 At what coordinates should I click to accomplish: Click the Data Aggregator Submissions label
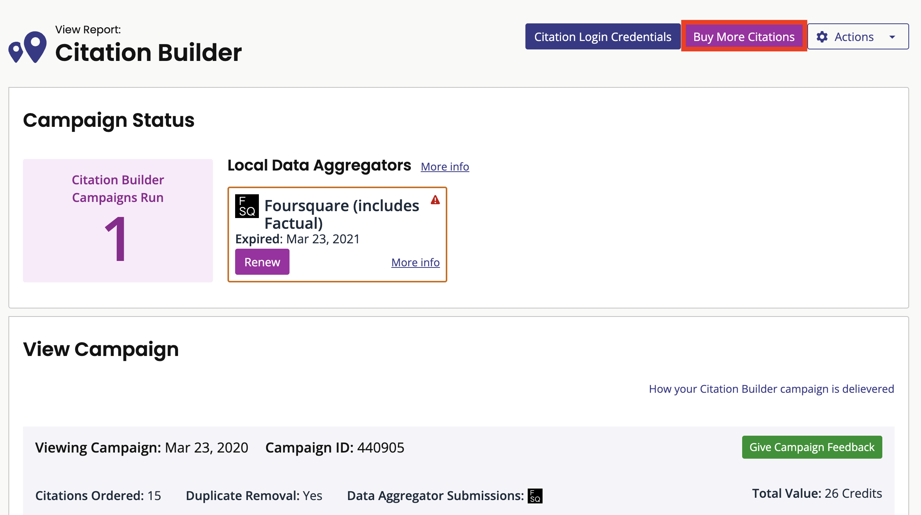(435, 496)
